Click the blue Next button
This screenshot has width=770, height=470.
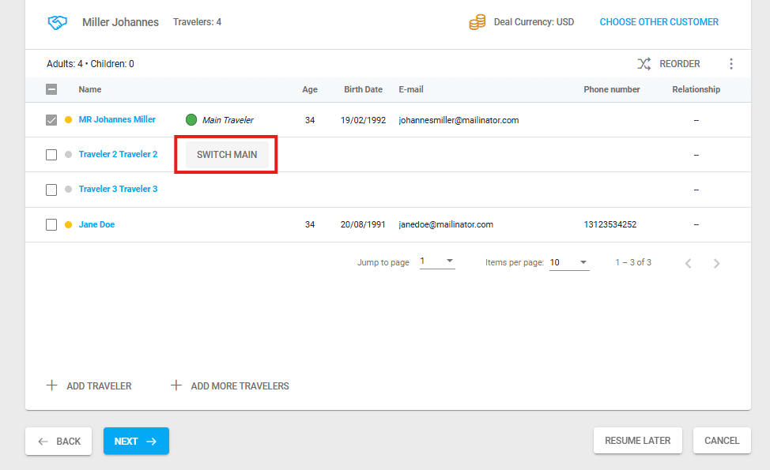[x=136, y=442]
